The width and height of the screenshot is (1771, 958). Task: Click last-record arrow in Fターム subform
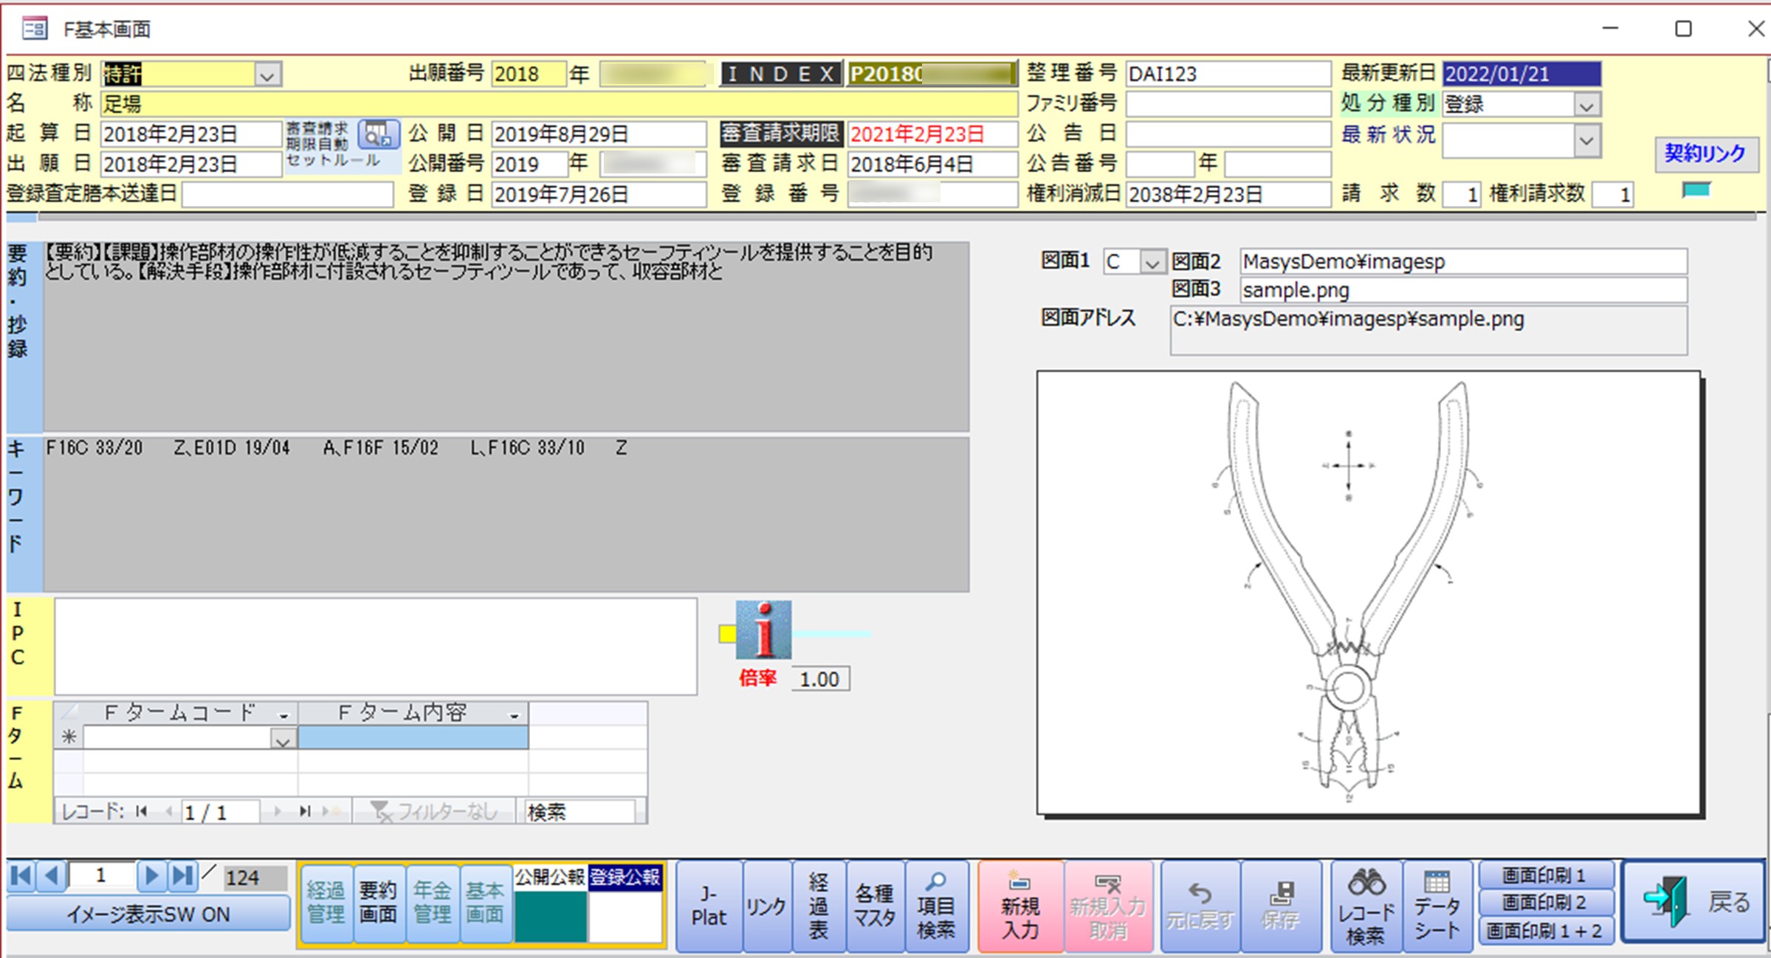305,811
